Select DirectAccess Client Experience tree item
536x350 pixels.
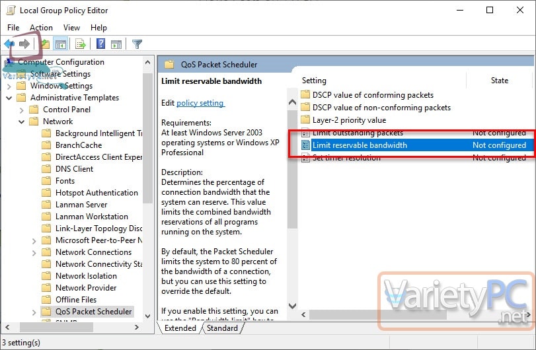[98, 157]
